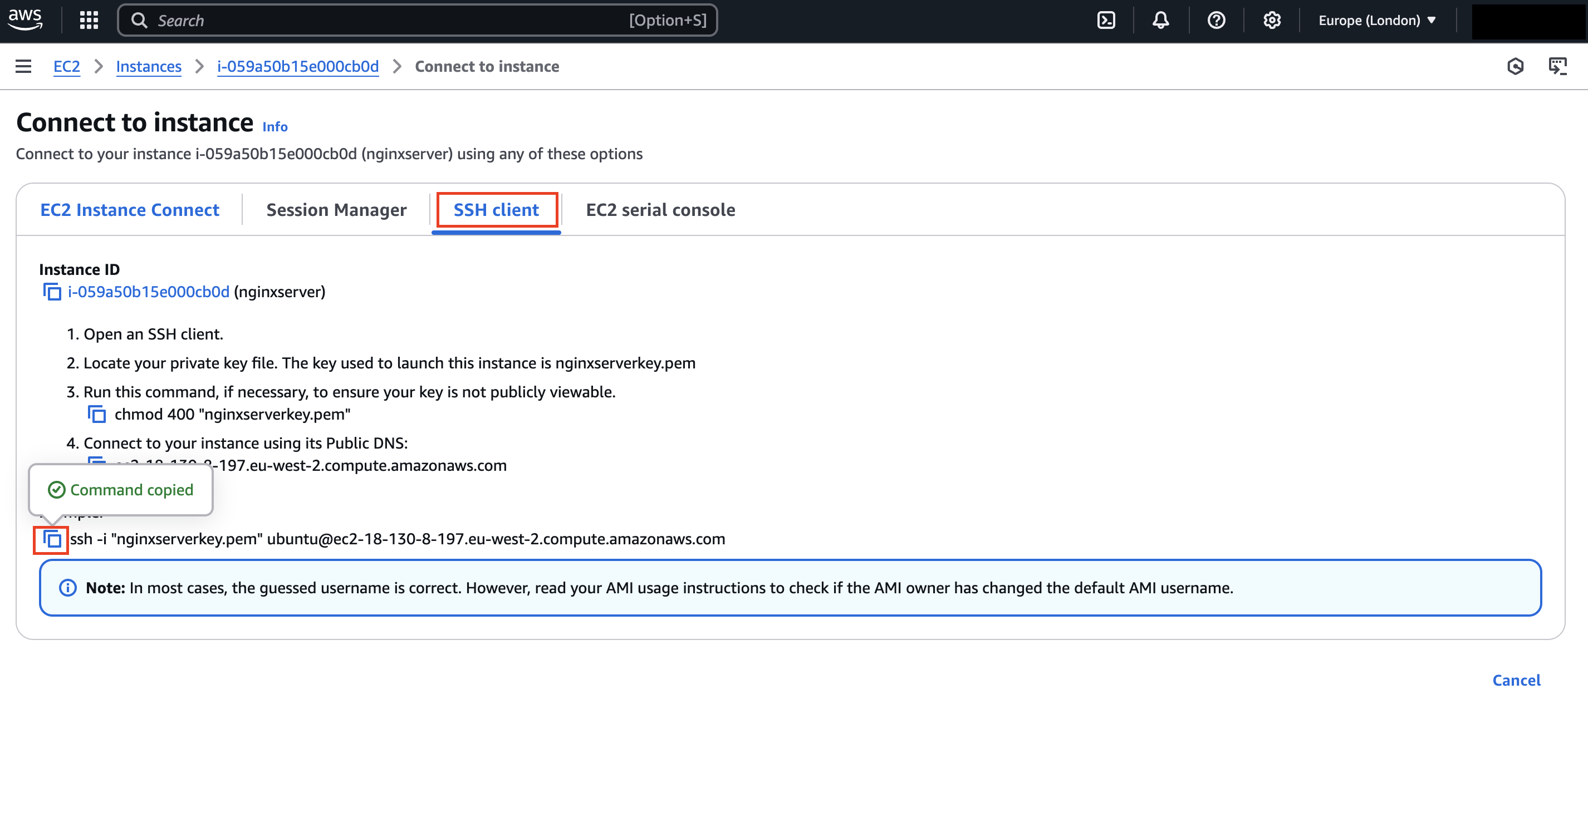Click the ssh -i "nginxserverkey.pem" command text
Screen dimensions: 1588x817
(398, 539)
